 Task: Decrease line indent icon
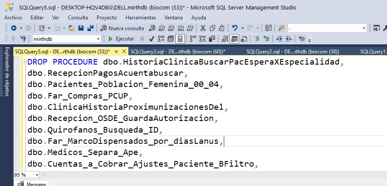[x=279, y=39]
